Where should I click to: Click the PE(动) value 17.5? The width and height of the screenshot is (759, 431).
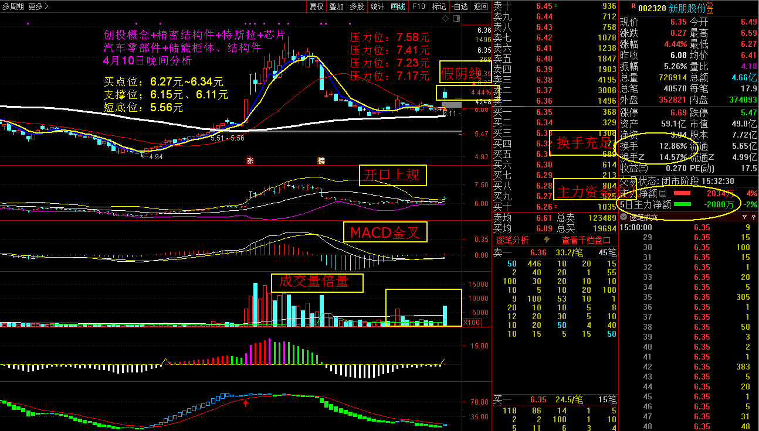click(749, 168)
